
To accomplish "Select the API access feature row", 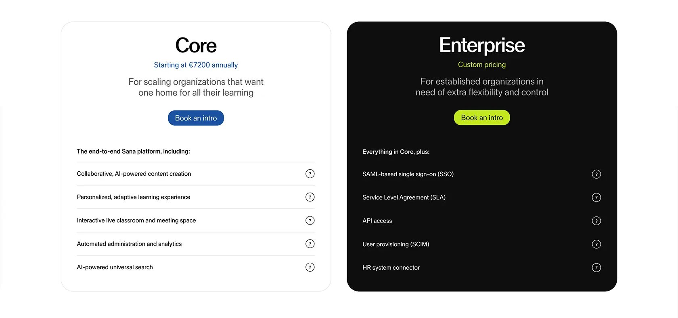I will (481, 221).
